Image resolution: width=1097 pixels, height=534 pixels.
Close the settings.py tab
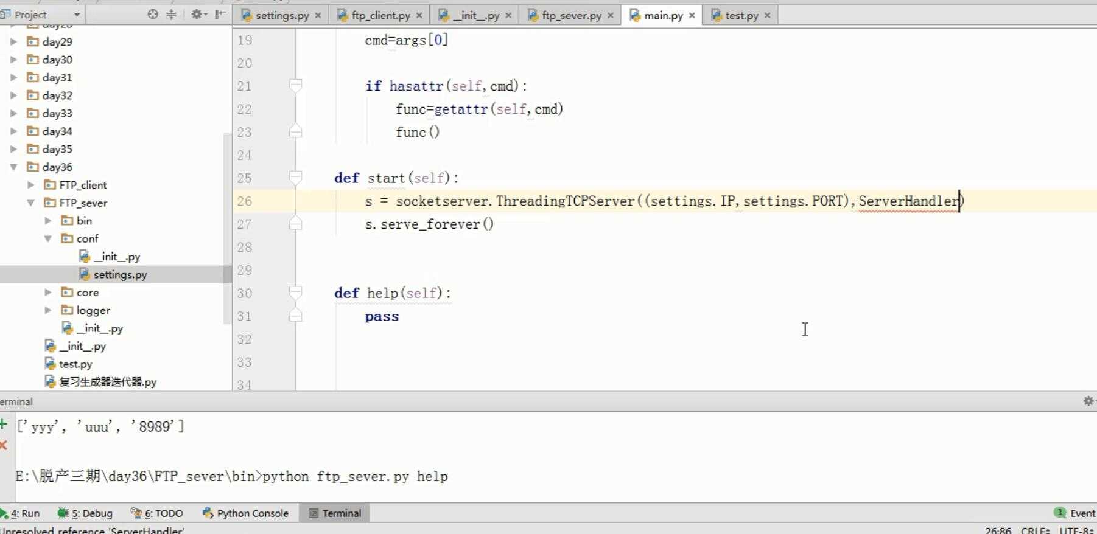[x=318, y=16]
